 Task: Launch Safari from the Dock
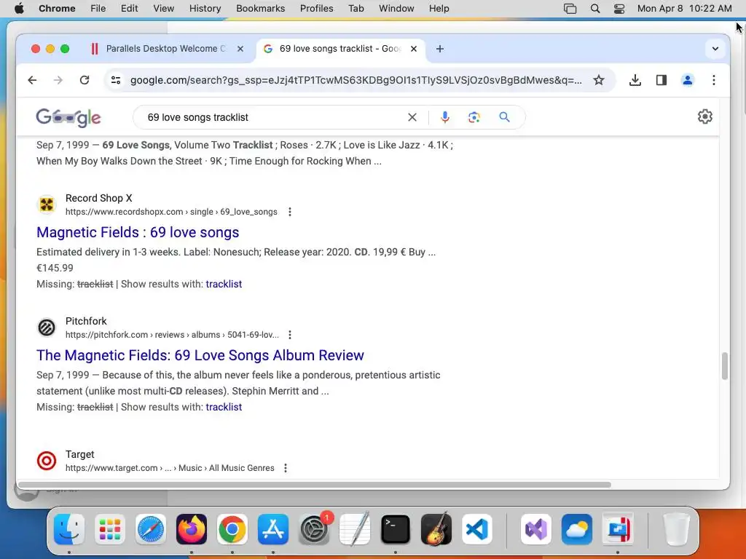tap(151, 529)
